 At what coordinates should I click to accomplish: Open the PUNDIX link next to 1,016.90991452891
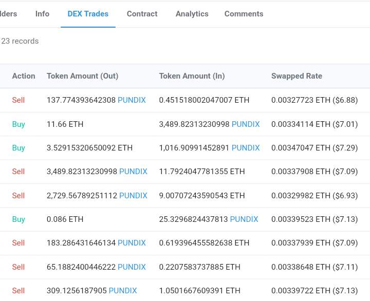[246, 148]
